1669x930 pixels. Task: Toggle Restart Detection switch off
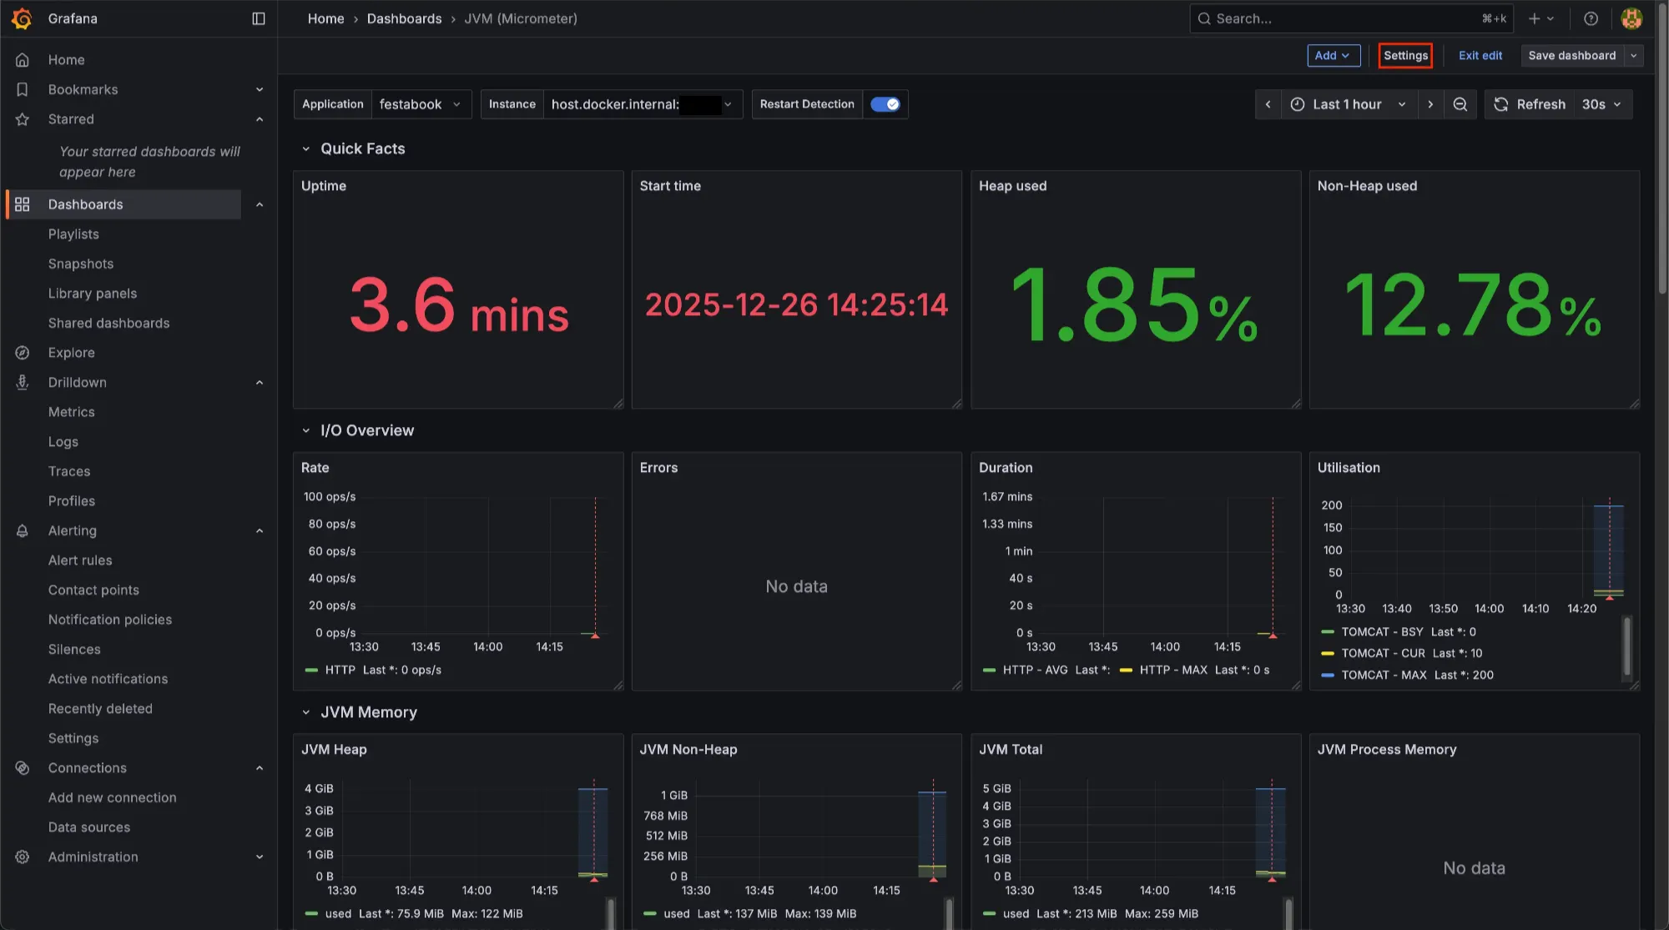tap(885, 104)
